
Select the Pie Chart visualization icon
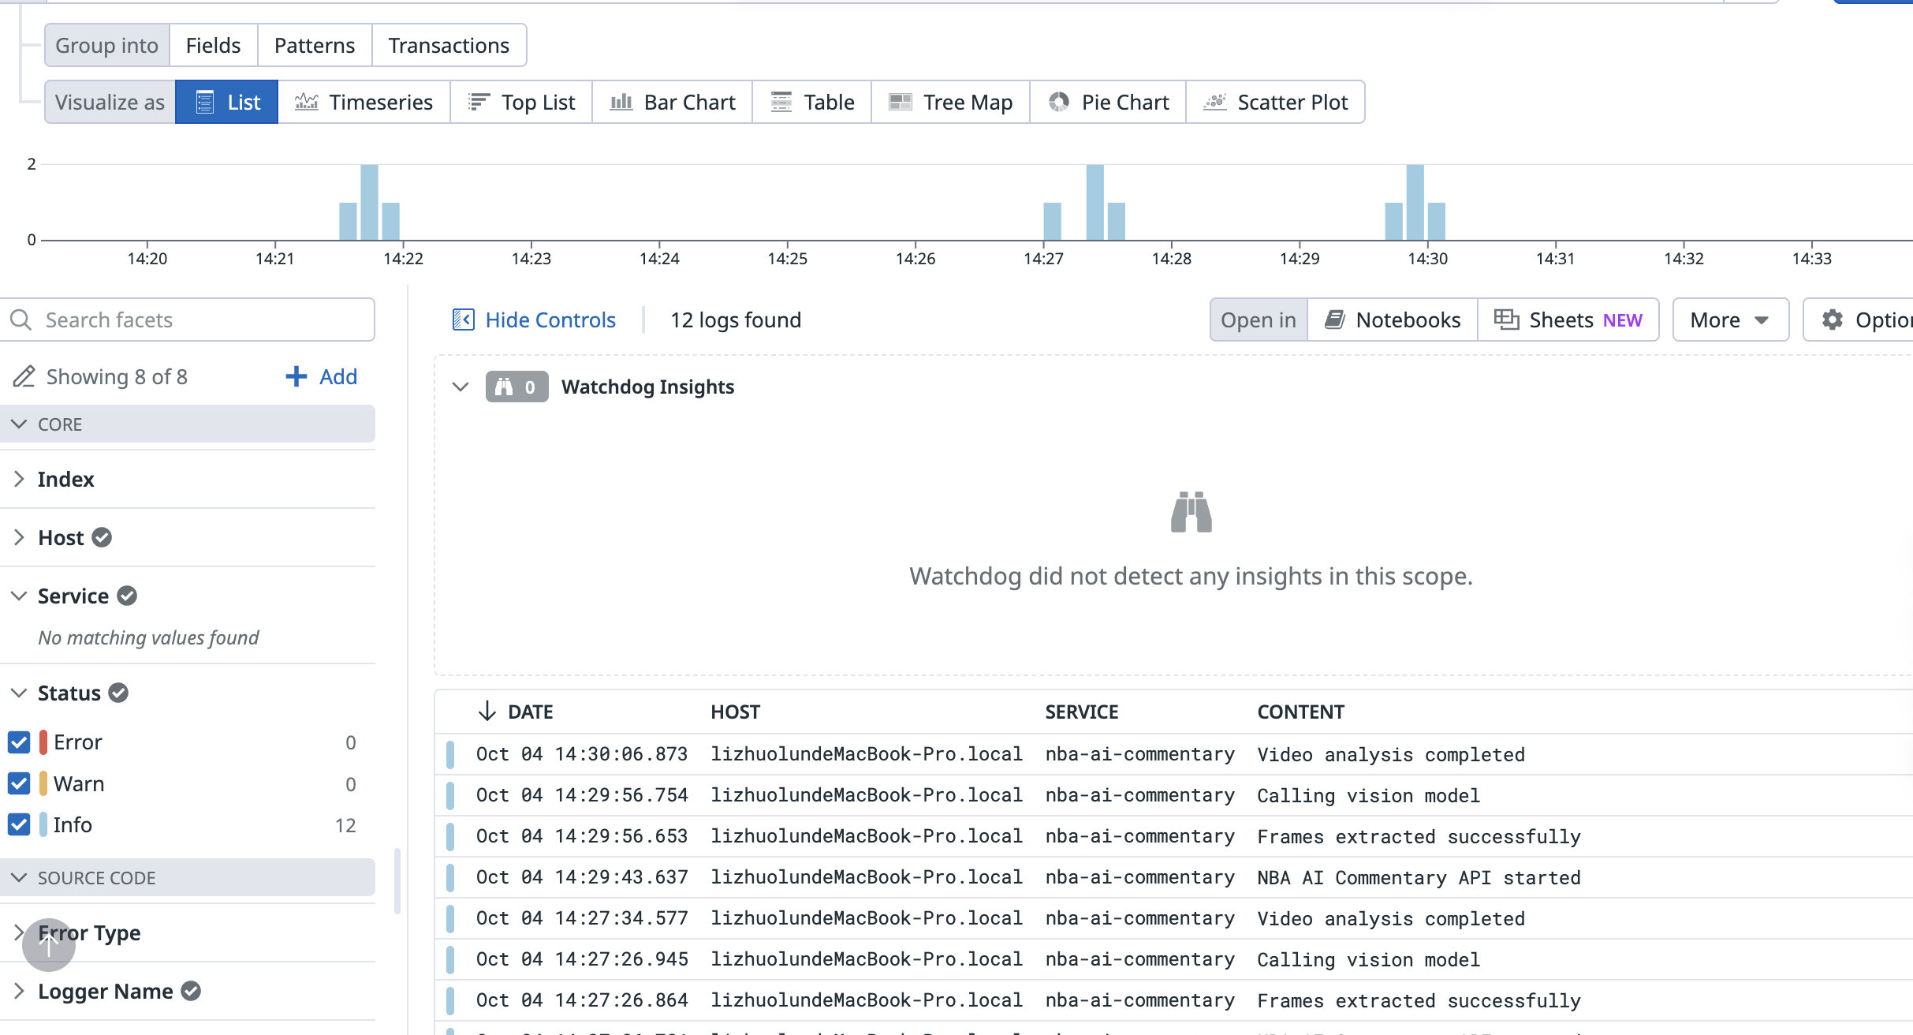[1059, 102]
